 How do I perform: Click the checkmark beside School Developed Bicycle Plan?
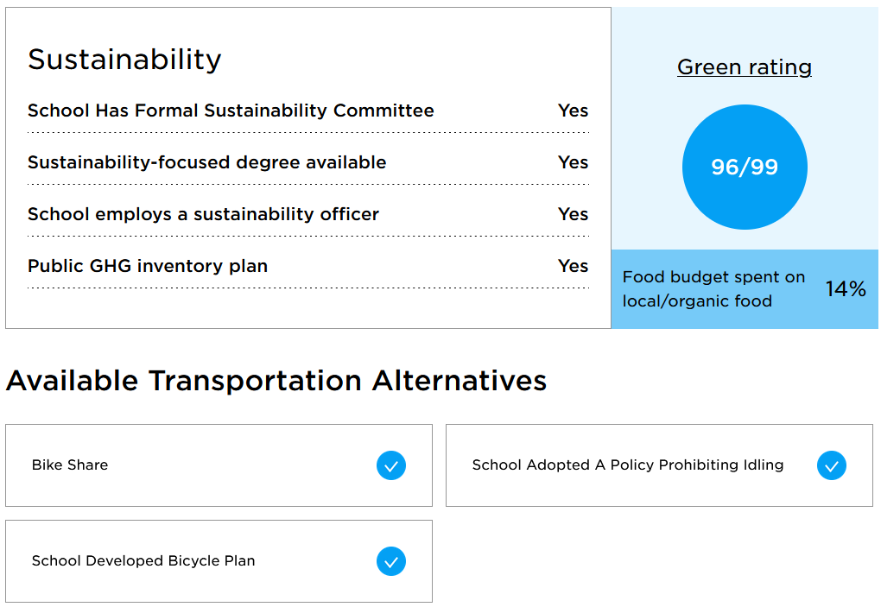coord(391,561)
